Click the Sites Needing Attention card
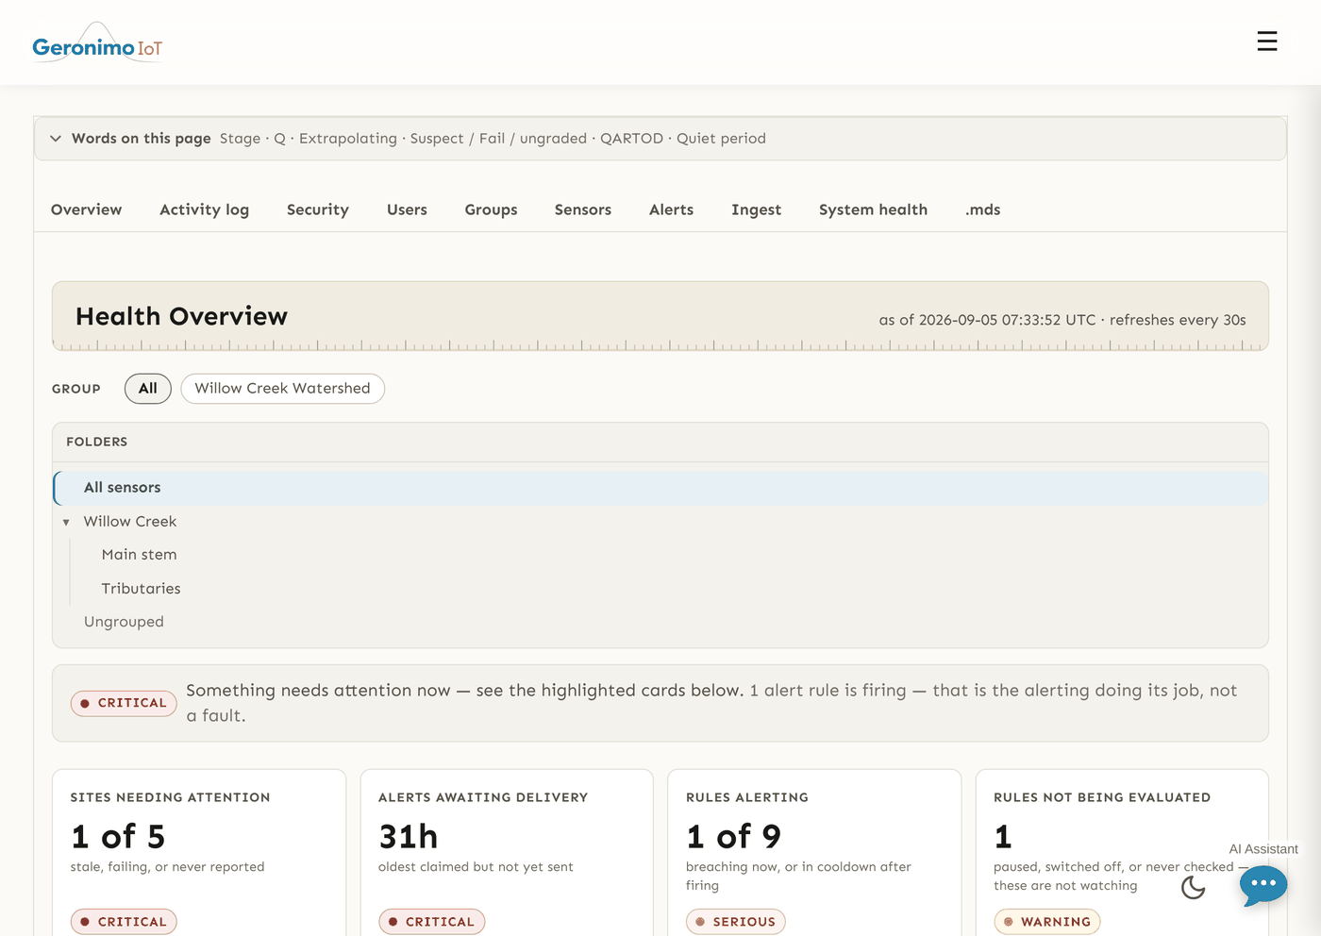 click(199, 853)
